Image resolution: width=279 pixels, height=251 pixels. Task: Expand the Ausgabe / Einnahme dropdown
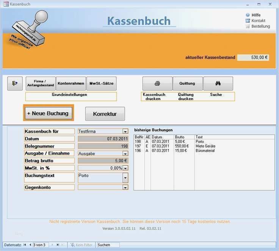(x=125, y=154)
